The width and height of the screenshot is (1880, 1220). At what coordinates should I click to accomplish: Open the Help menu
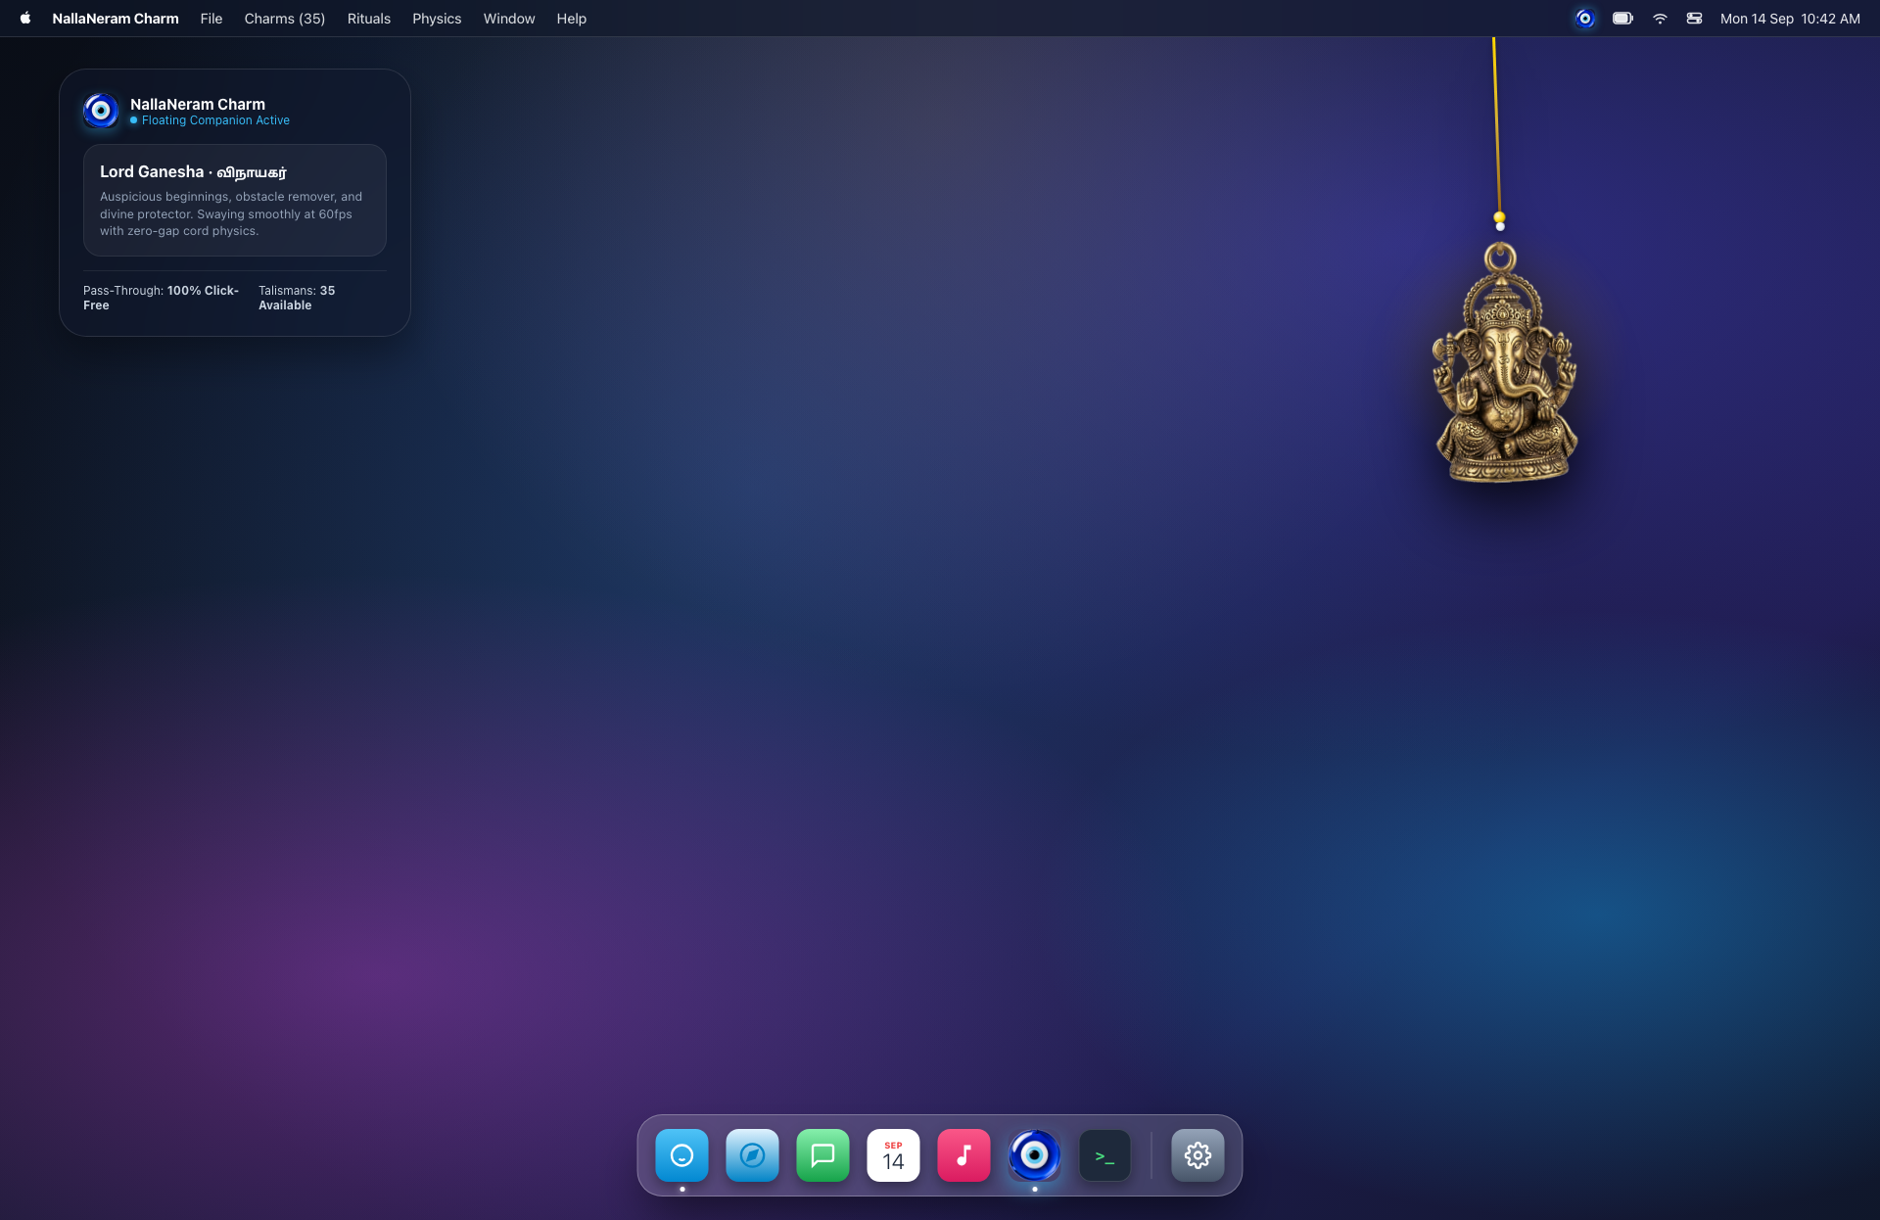tap(572, 19)
